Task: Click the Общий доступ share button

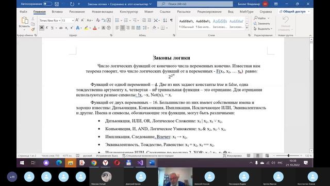Action: [x=294, y=11]
